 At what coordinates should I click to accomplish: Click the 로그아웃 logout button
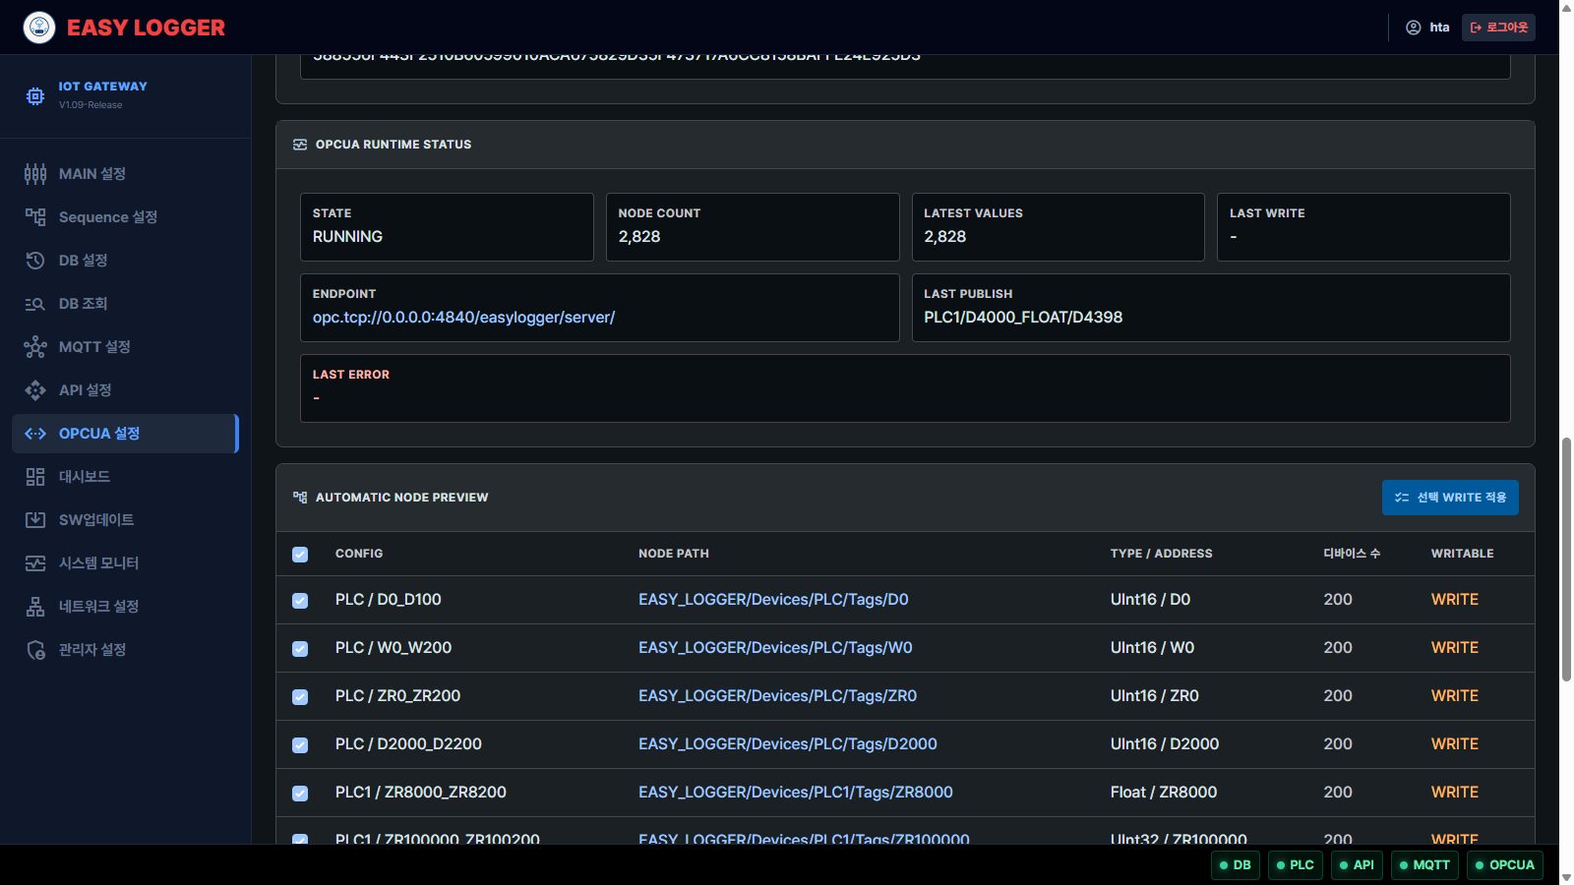1498,28
